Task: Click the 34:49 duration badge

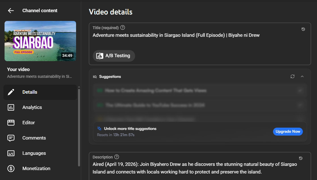Action: tap(67, 55)
